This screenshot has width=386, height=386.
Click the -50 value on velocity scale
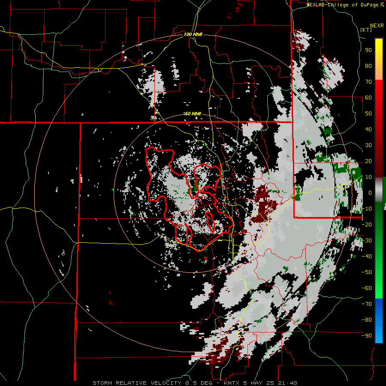click(x=367, y=272)
